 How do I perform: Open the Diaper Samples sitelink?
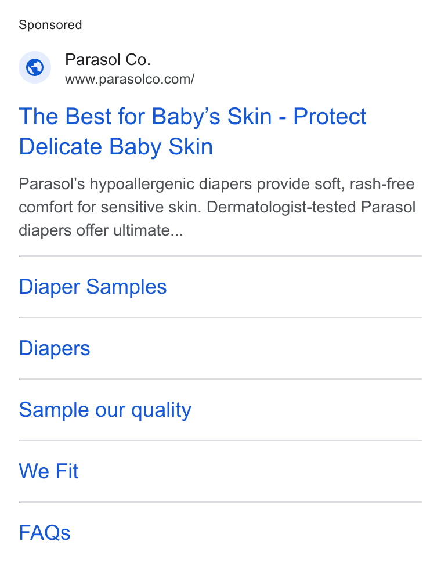(x=93, y=287)
